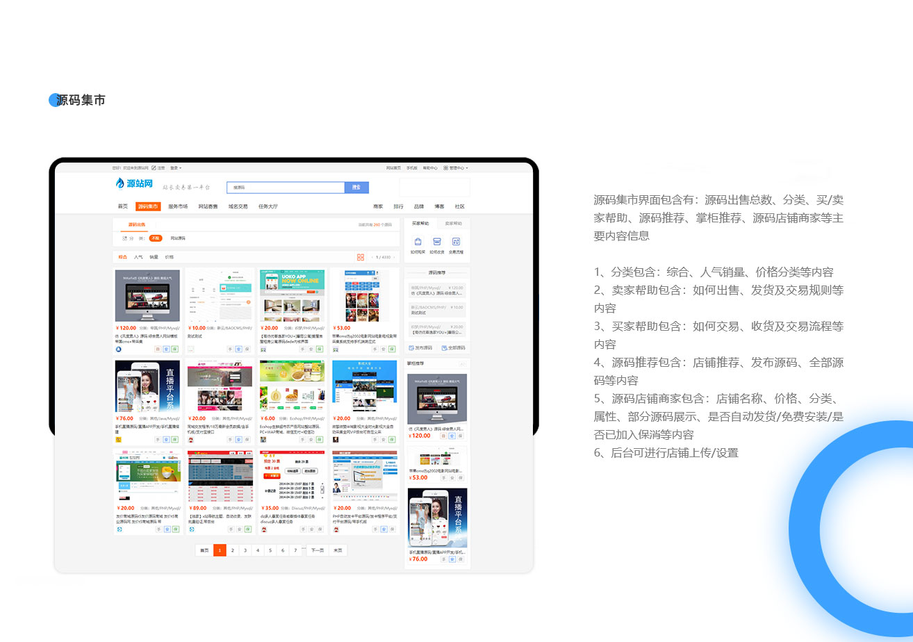
Task: Open 社区 in the right navigation
Action: (x=460, y=206)
